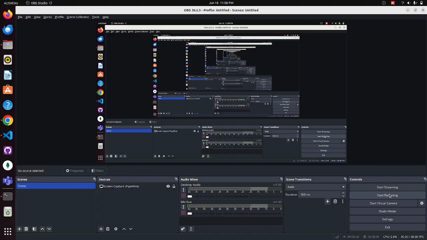Open scene filters icon in Scenes dock
The image size is (427, 240).
34,229
